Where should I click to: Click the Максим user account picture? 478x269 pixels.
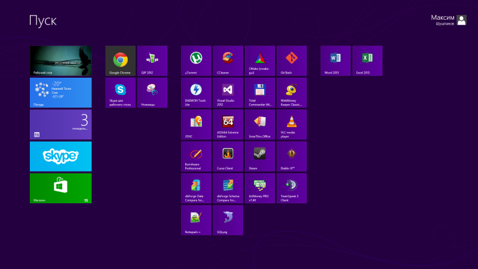point(461,20)
